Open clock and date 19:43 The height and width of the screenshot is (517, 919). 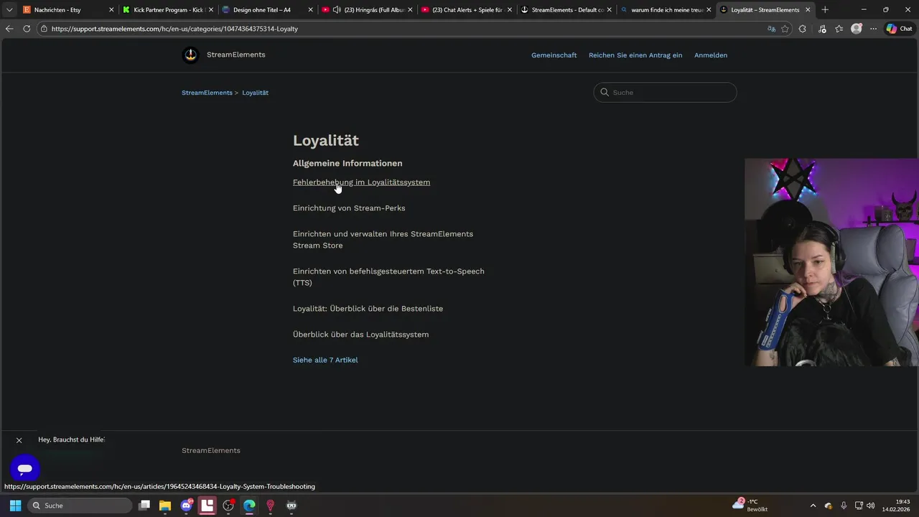(896, 506)
